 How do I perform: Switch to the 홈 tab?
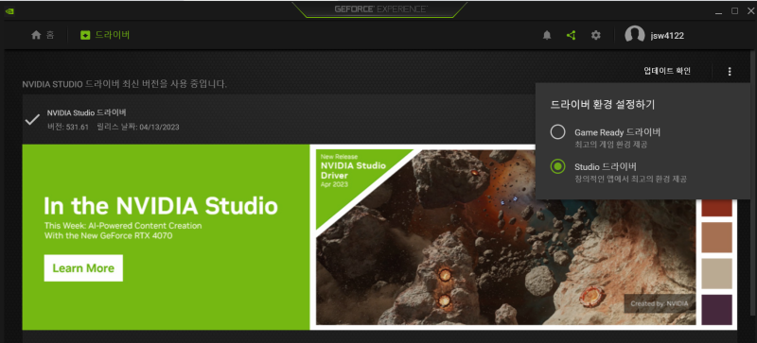[x=43, y=35]
